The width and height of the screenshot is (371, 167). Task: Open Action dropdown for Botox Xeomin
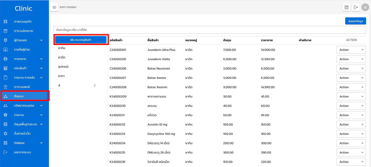click(x=351, y=87)
